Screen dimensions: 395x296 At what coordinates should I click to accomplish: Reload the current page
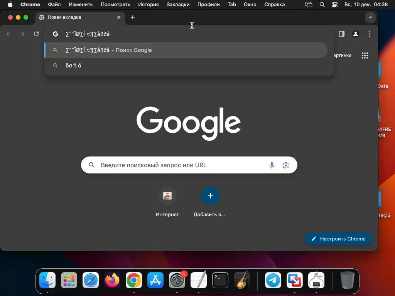36,34
